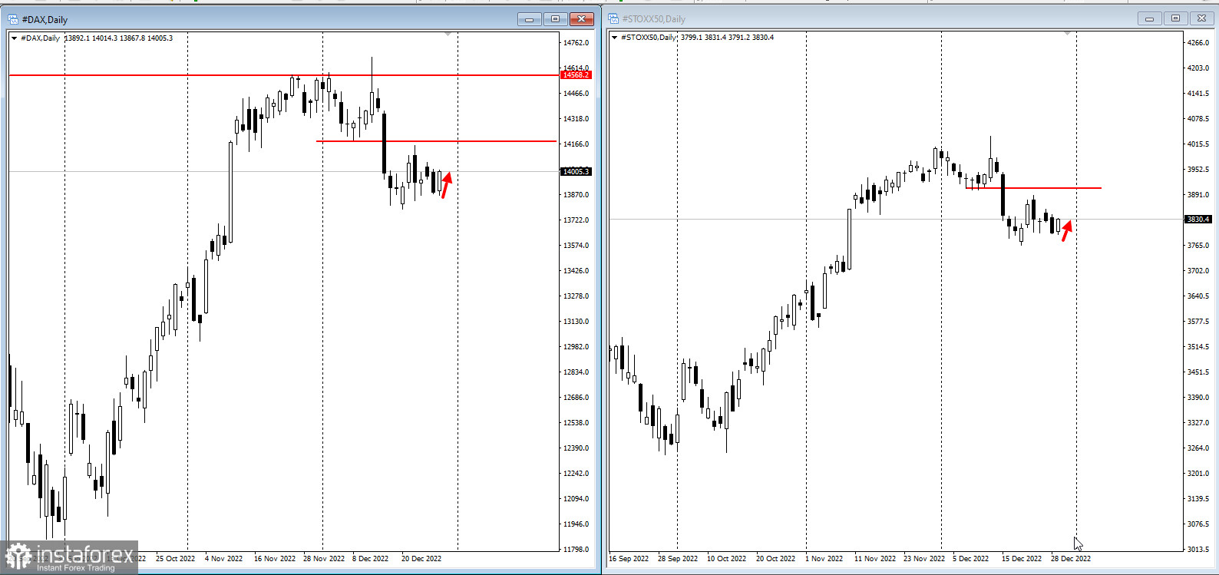Click the 20 Dec 2022 date on the DAX time axis
The width and height of the screenshot is (1219, 575).
point(421,559)
